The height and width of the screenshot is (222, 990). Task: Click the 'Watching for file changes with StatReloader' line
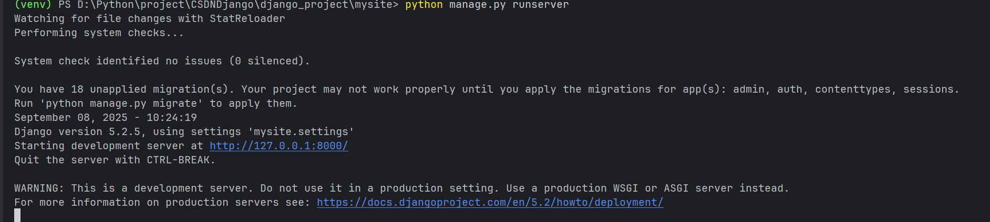tap(150, 19)
